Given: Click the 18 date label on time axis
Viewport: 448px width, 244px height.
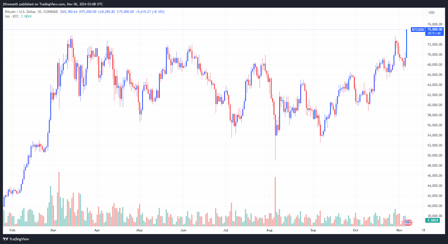Looking at the screenshot, I should 423,230.
